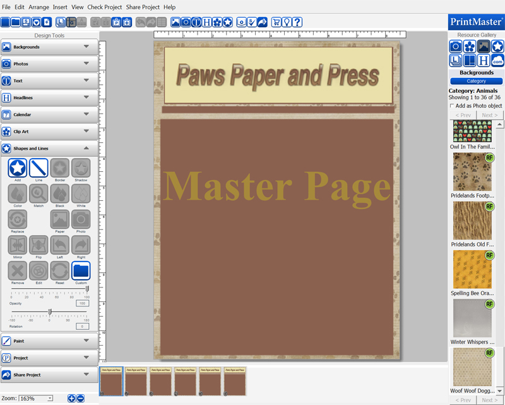The width and height of the screenshot is (505, 405).
Task: Open the Check Project menu
Action: [x=105, y=7]
